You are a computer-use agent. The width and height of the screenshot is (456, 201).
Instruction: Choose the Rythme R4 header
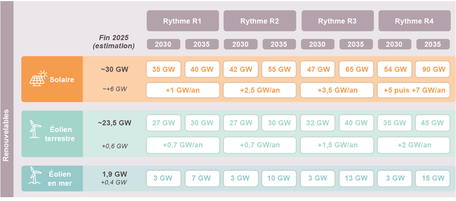tap(414, 21)
